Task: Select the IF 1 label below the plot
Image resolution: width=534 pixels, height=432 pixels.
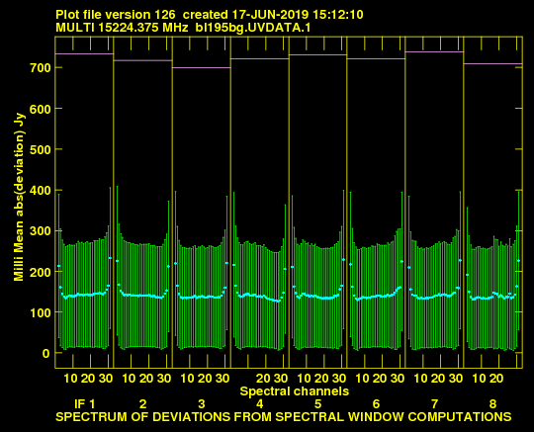Action: (85, 404)
